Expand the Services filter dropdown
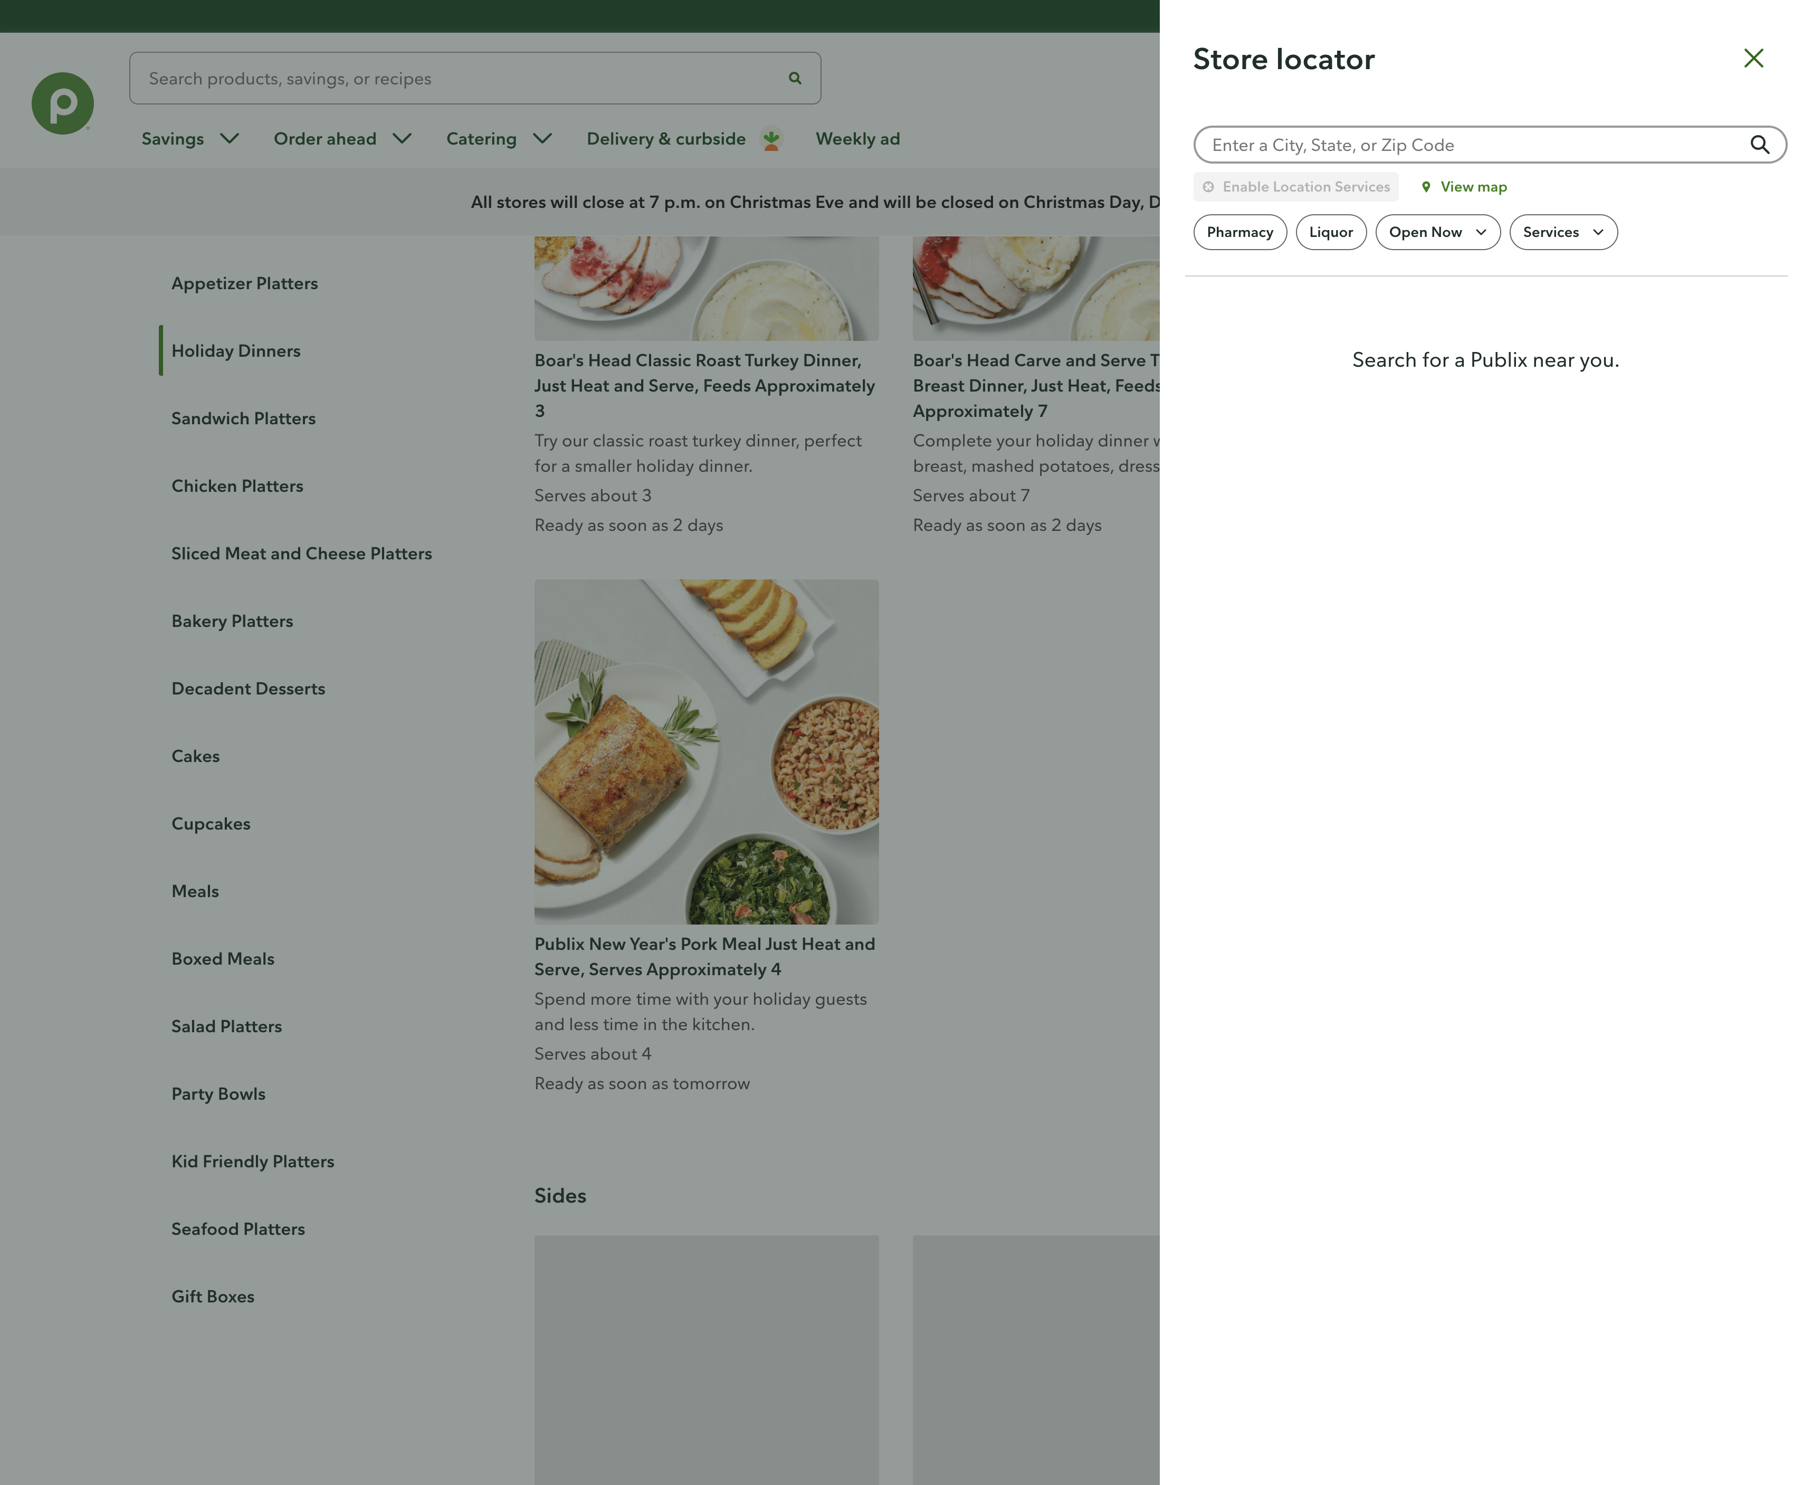The height and width of the screenshot is (1485, 1812). [1562, 232]
